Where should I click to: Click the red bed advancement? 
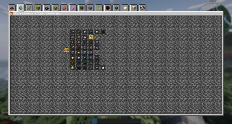click(97, 68)
